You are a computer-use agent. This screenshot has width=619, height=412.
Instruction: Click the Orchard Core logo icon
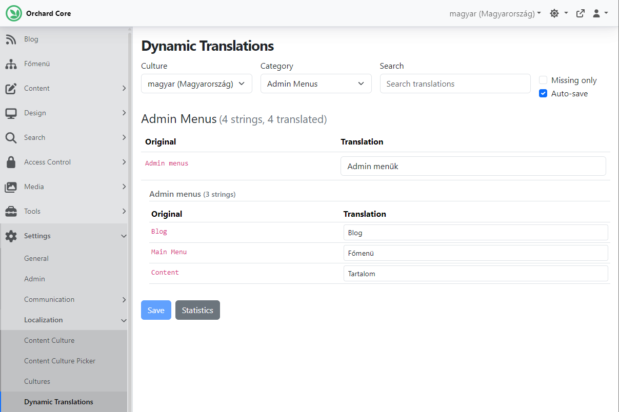[14, 13]
